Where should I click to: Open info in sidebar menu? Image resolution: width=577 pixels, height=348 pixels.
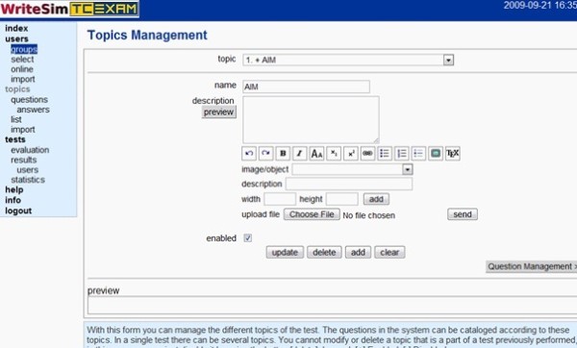point(13,200)
